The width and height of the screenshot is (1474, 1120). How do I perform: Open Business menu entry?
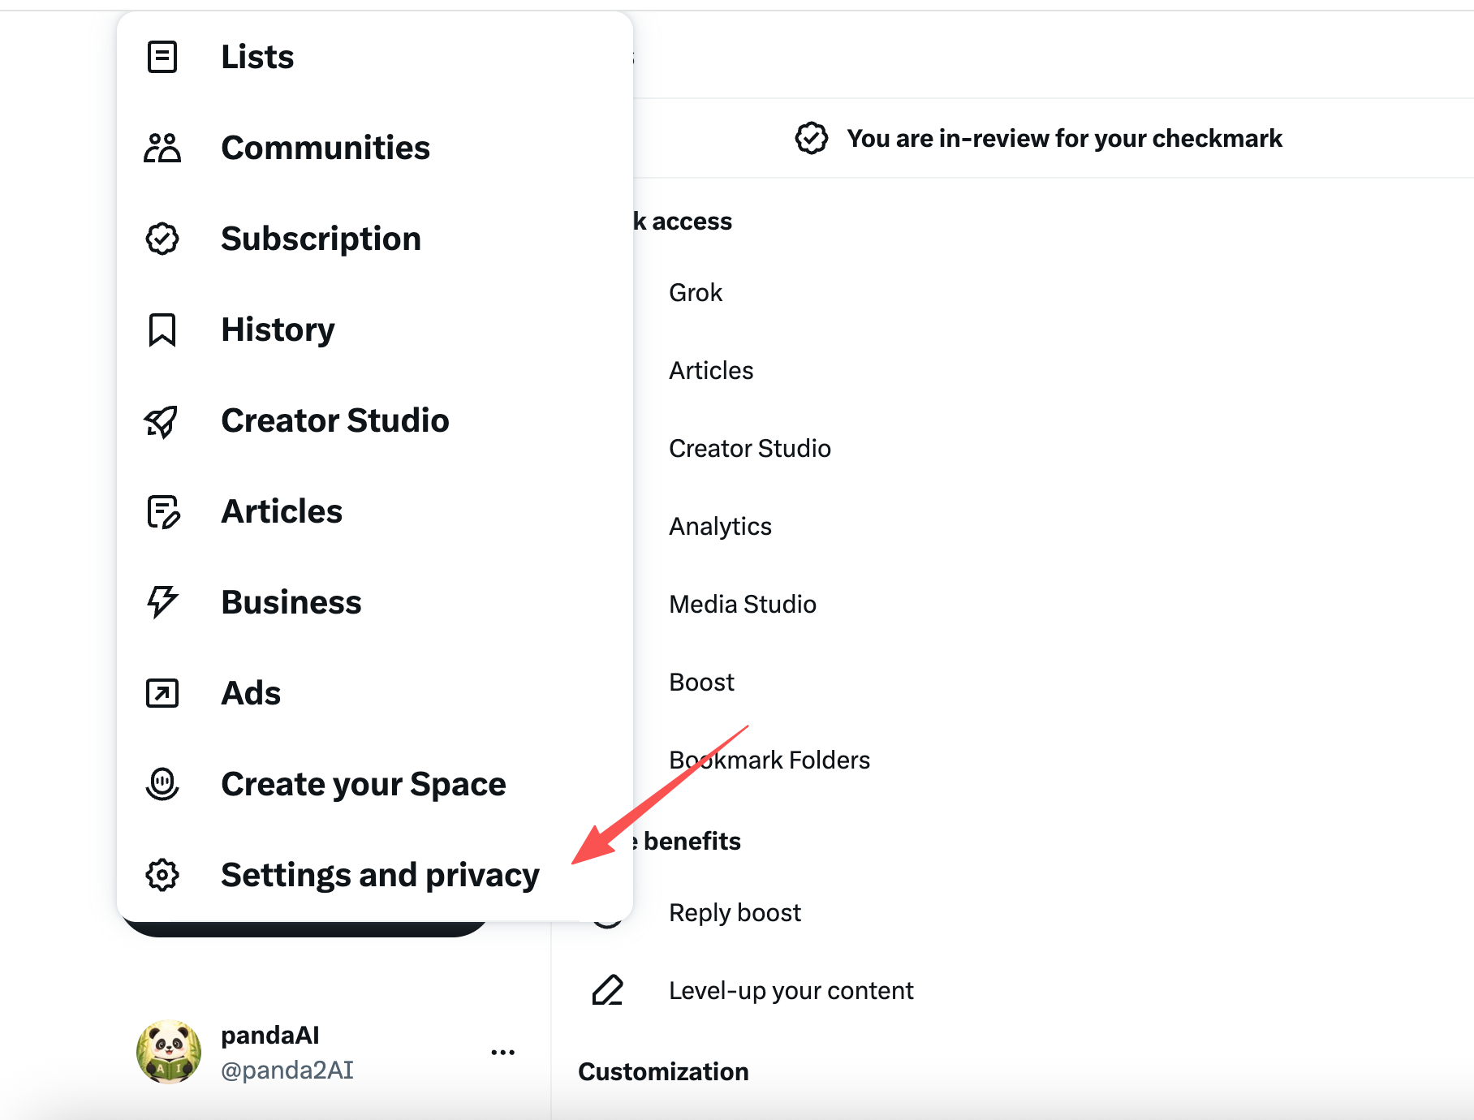click(x=375, y=602)
